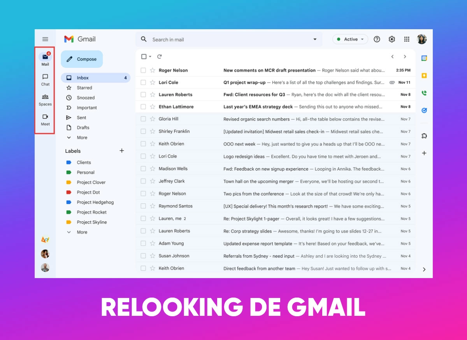Click the Project Rocket green label color
Image resolution: width=467 pixels, height=340 pixels.
click(x=69, y=212)
